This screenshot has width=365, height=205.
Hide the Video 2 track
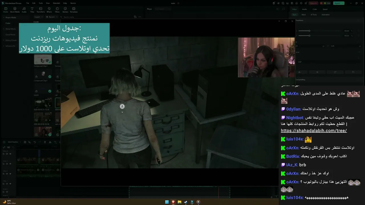click(x=10, y=174)
